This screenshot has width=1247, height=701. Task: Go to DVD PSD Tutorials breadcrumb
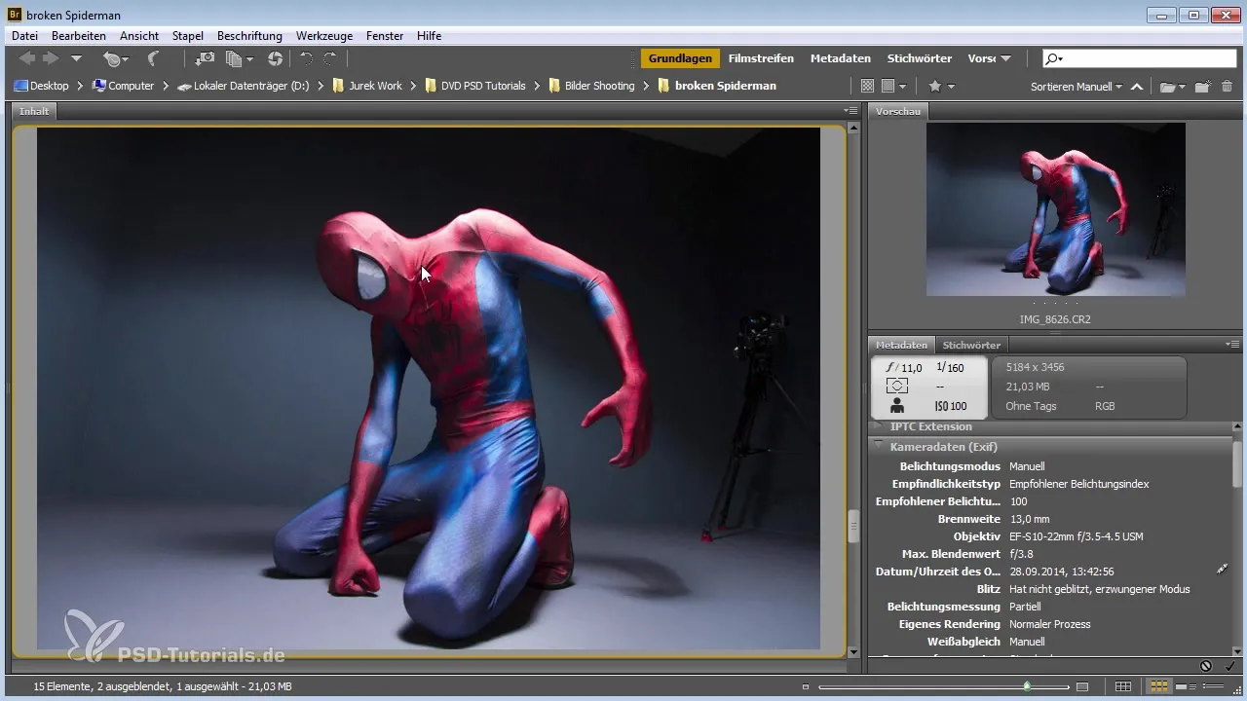(x=476, y=86)
